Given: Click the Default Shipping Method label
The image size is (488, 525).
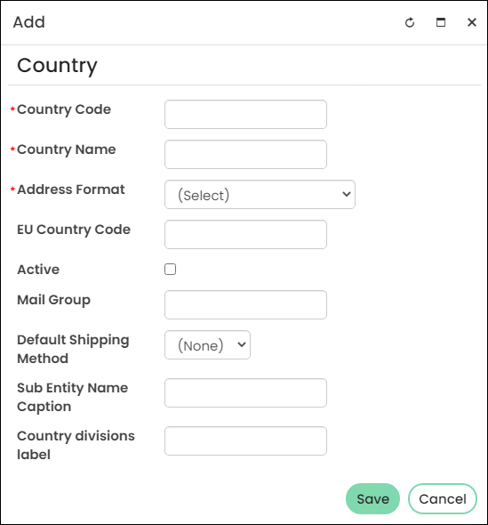Looking at the screenshot, I should 73,349.
